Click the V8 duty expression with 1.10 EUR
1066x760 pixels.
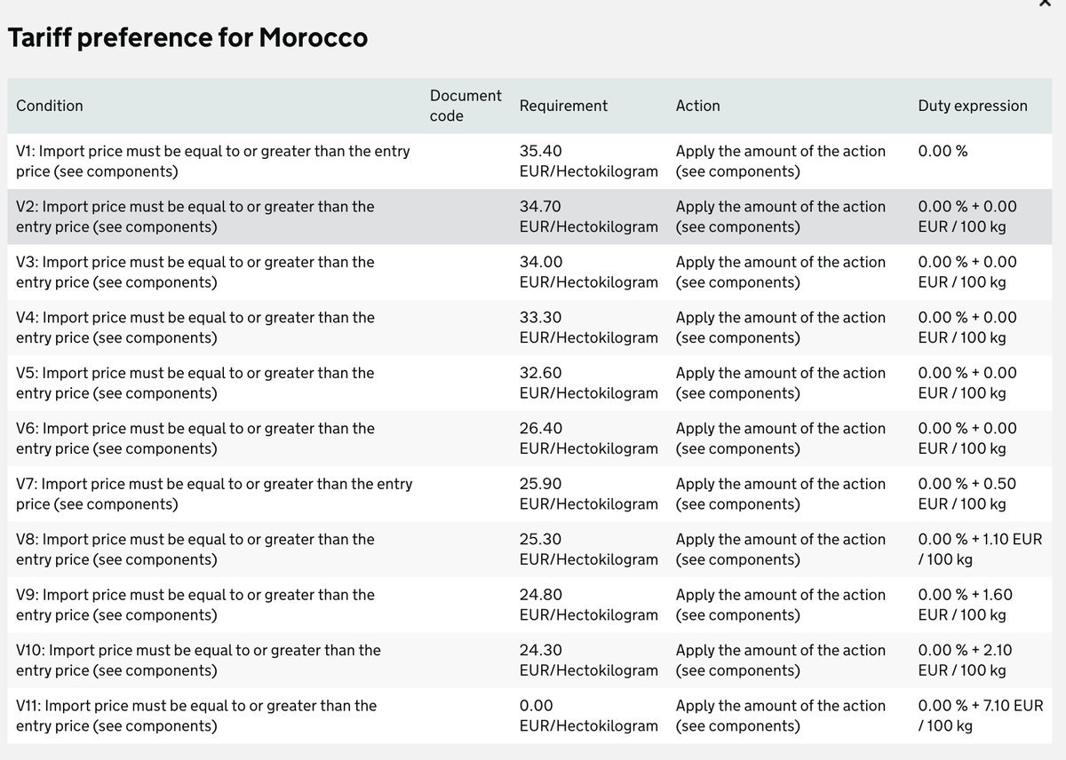tap(980, 550)
